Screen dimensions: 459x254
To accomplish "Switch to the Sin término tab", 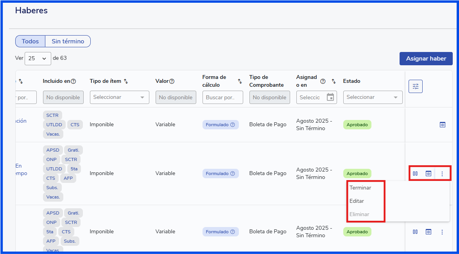I will click(68, 41).
